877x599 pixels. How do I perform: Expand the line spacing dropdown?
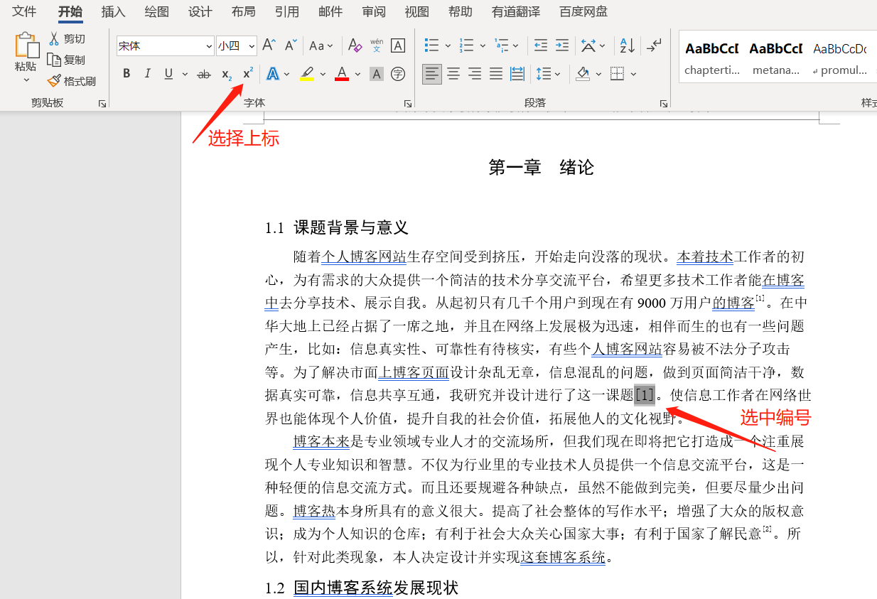pyautogui.click(x=557, y=74)
